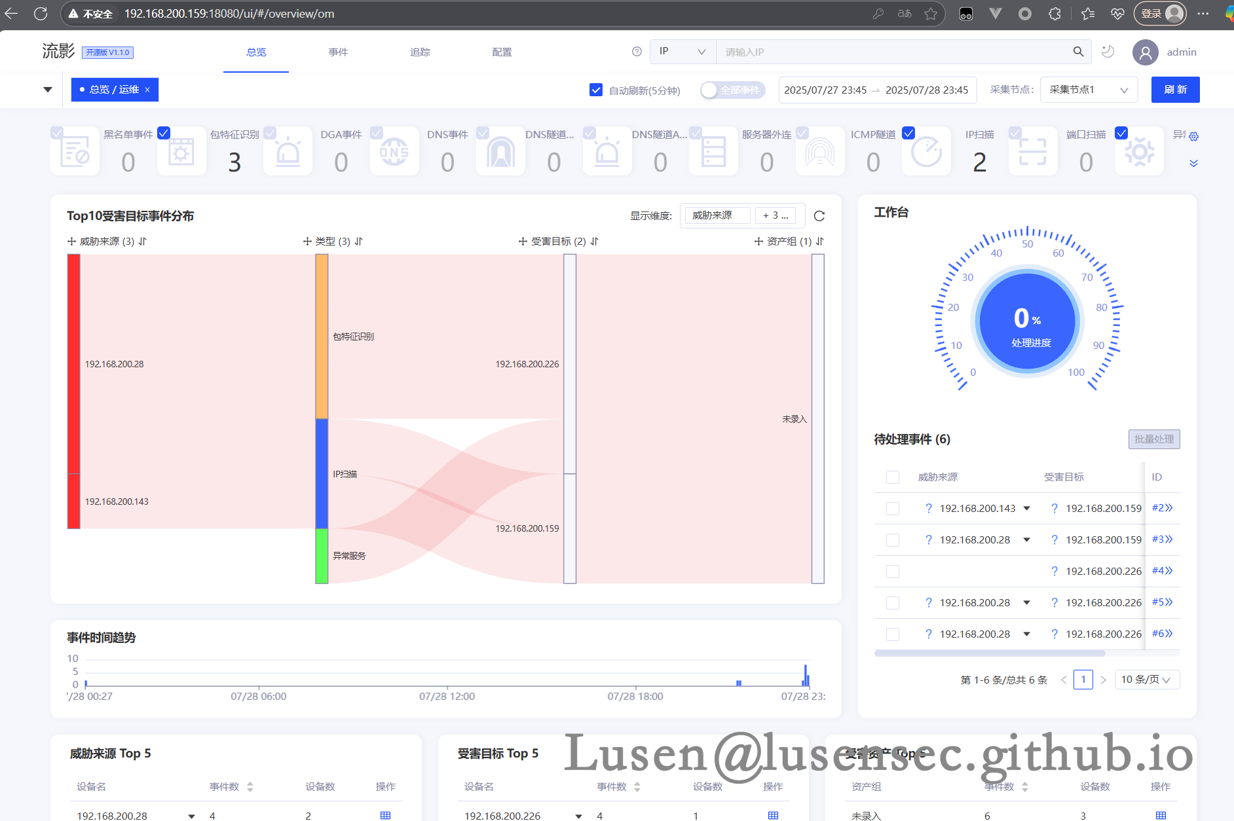This screenshot has height=821, width=1234.
Task: Toggle the 全部事件 switch
Action: [732, 90]
